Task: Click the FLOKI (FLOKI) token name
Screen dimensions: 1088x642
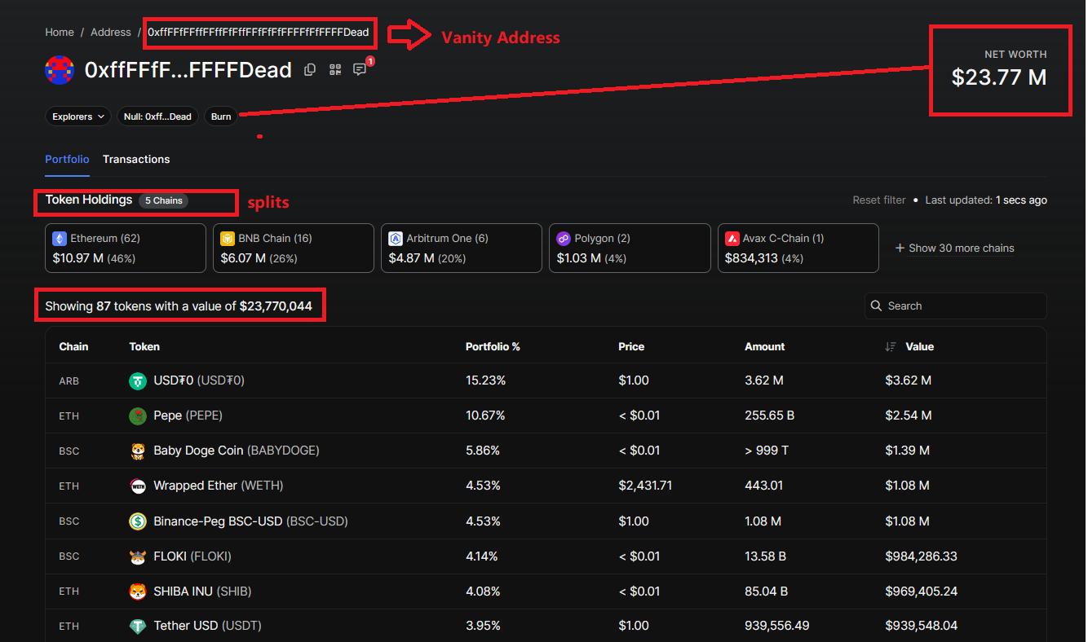Action: point(192,556)
